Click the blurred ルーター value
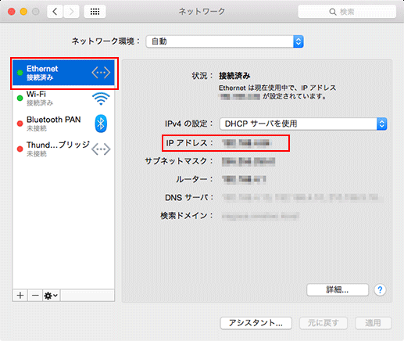Screen dimensions: 404x341 click(x=244, y=179)
